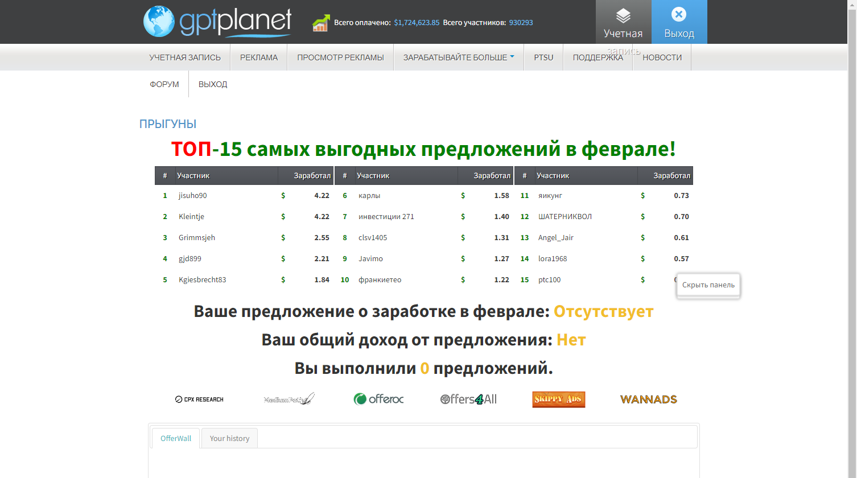Select participant карлы in the table

tap(369, 195)
